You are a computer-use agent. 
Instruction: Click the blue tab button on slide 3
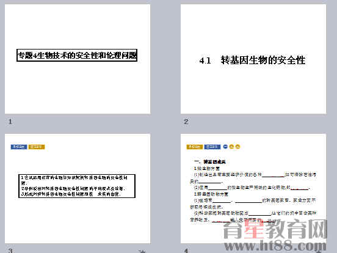click(19, 147)
